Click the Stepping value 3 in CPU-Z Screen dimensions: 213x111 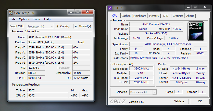pos(200,49)
